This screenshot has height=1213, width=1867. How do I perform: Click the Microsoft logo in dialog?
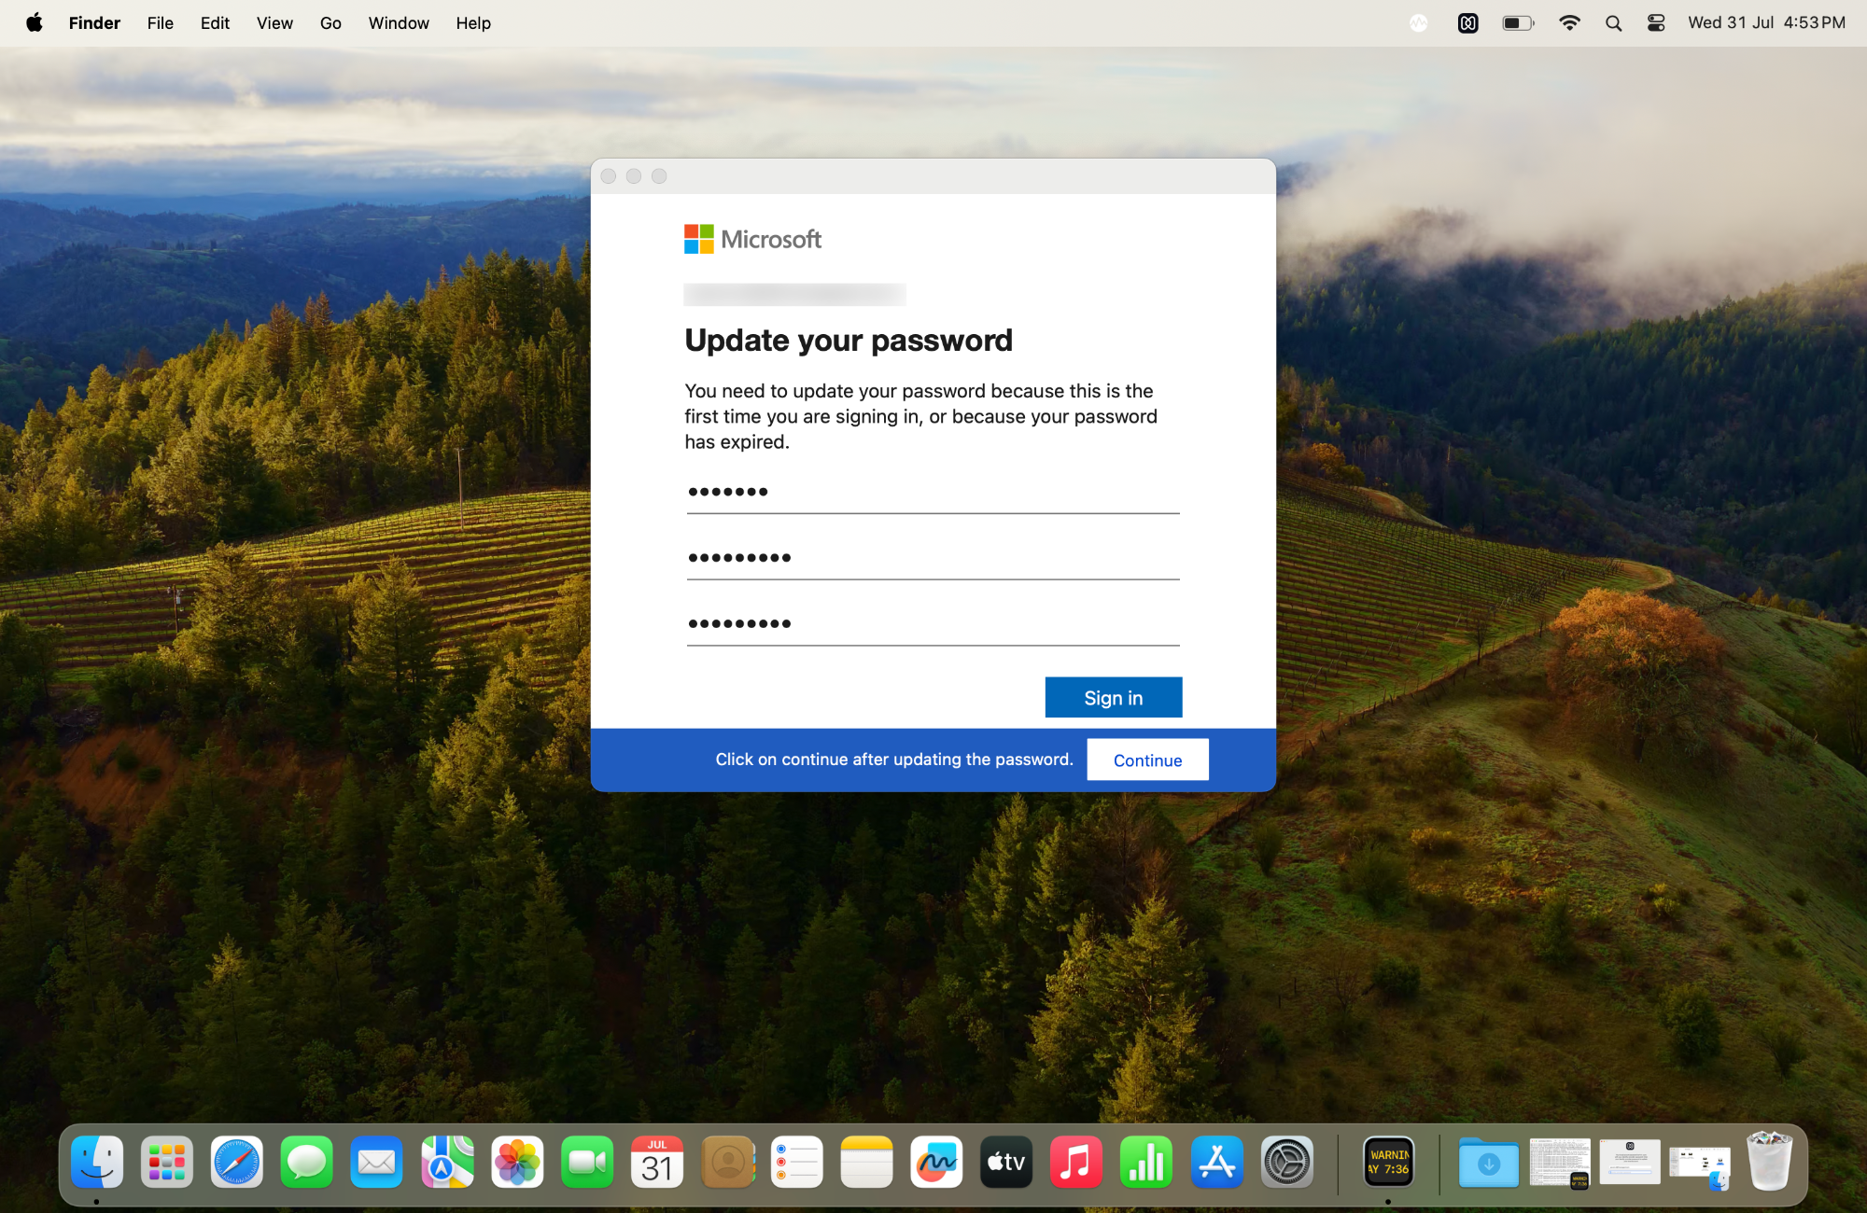coord(752,239)
